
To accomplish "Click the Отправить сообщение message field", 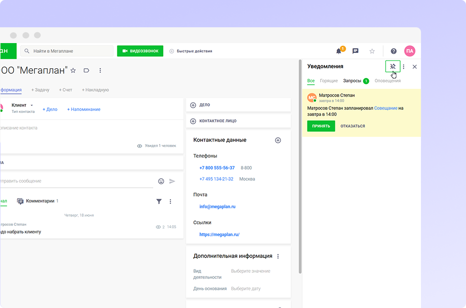I will 77,181.
